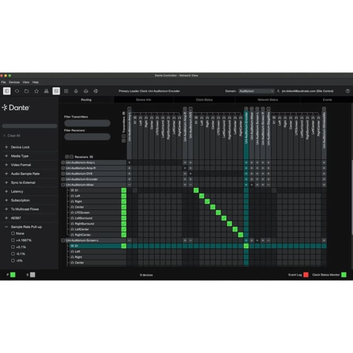This screenshot has height=353, width=353.
Task: Expand the Device Lock filter
Action: [6, 147]
